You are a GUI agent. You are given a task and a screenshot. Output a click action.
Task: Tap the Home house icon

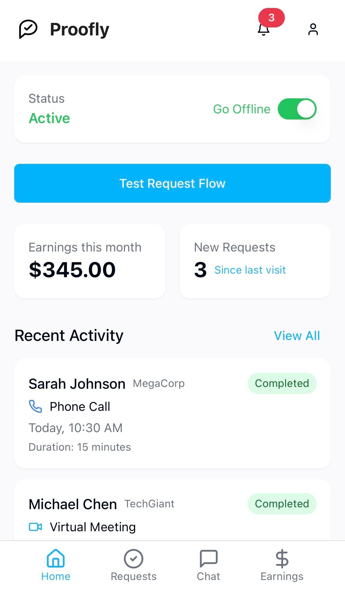(x=56, y=558)
